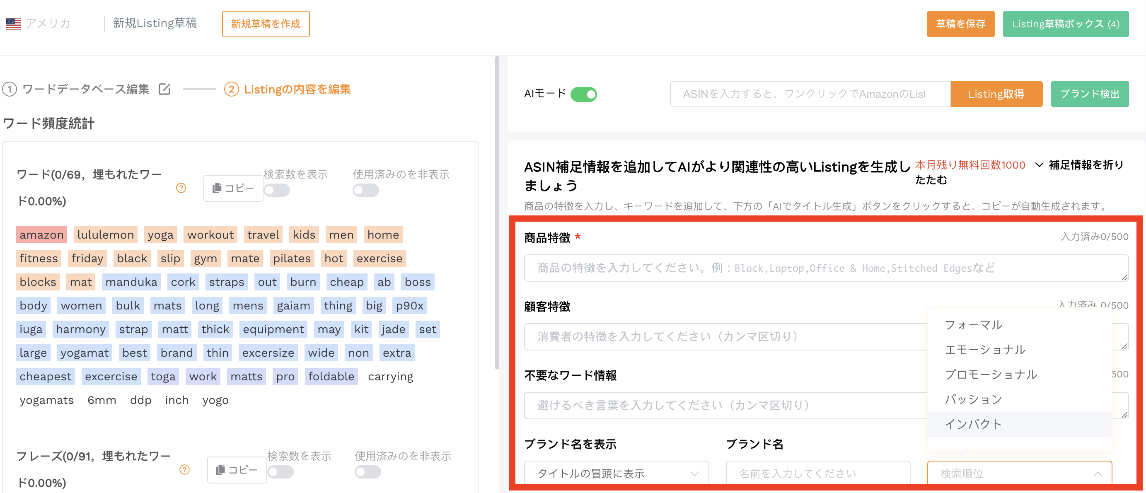Click the fitness word tag

click(x=39, y=259)
